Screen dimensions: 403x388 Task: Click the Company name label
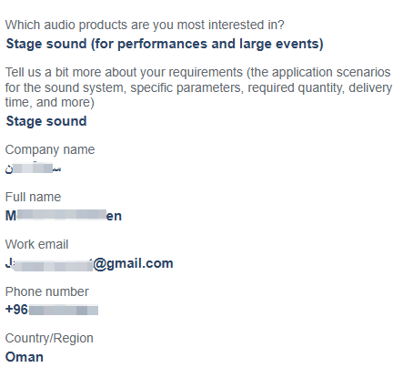click(50, 149)
